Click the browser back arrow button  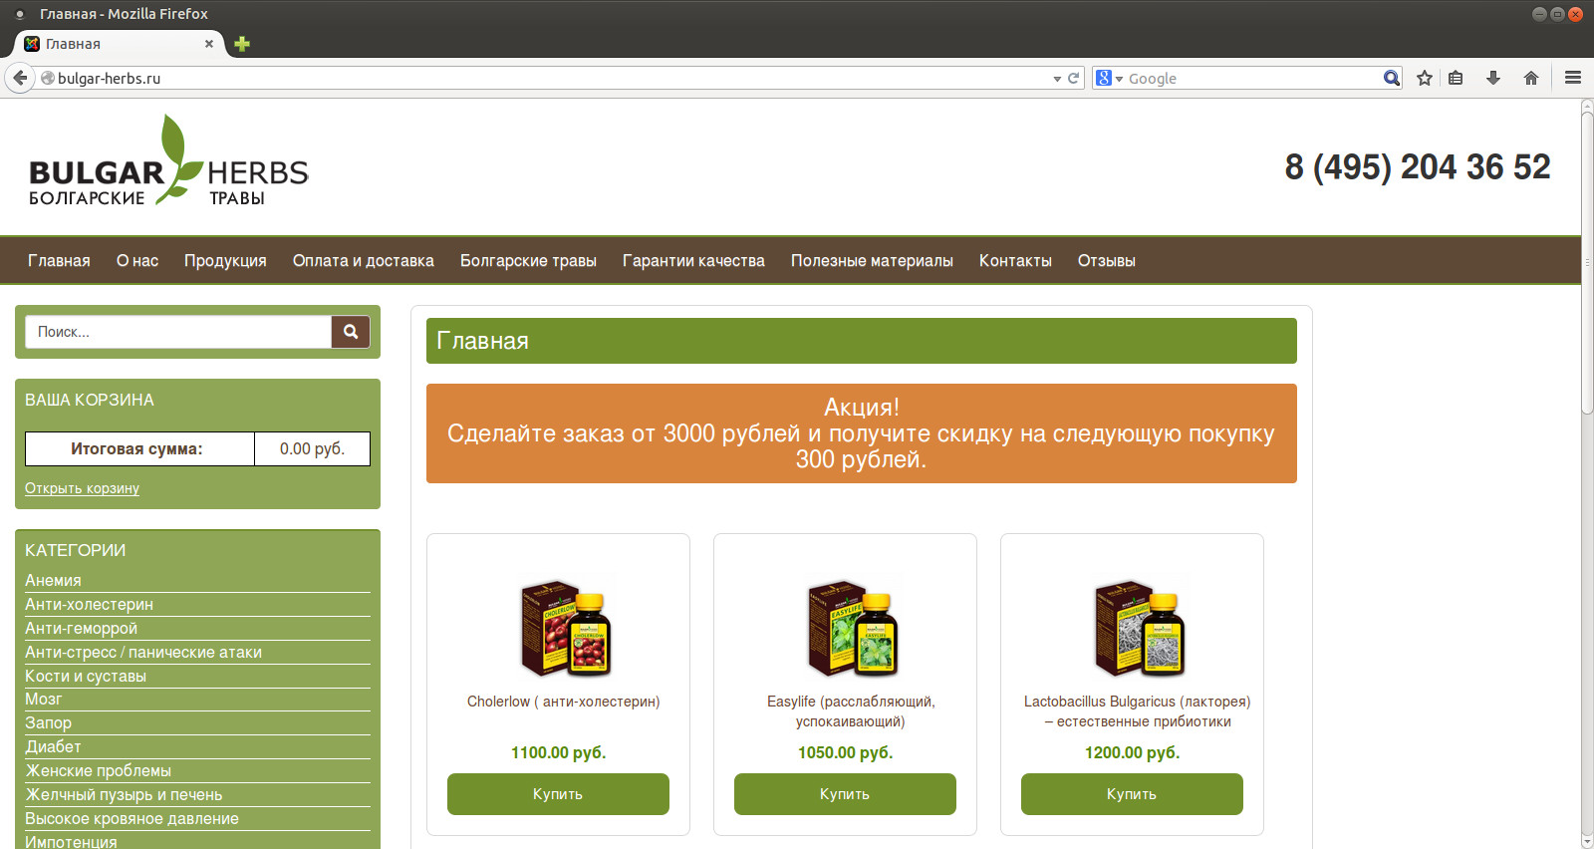coord(20,78)
